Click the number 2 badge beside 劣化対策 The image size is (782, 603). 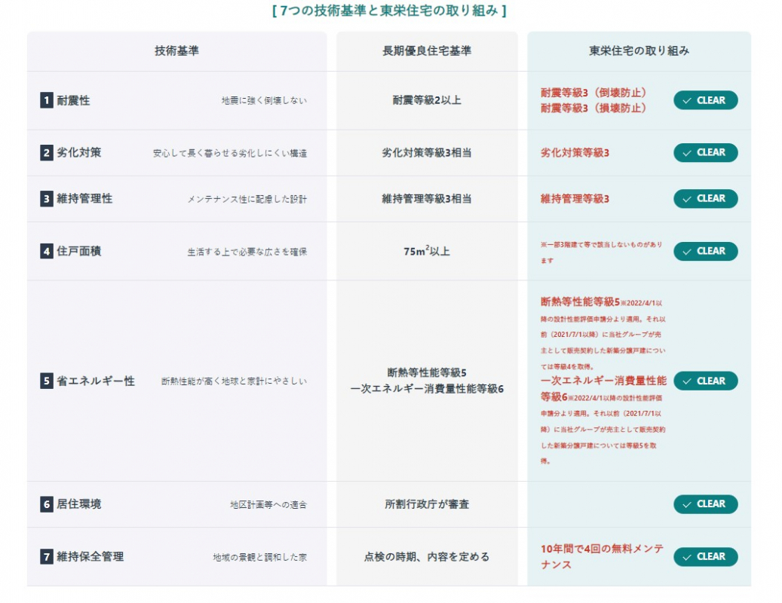tap(47, 152)
